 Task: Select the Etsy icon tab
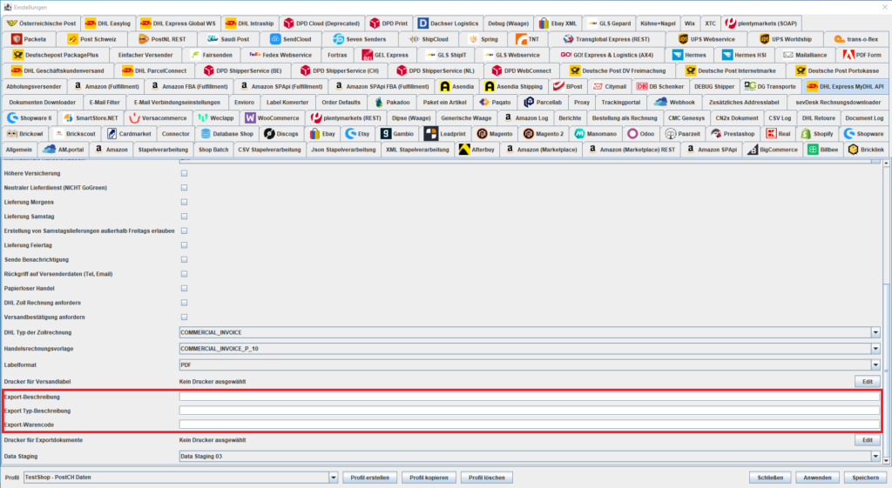point(350,133)
